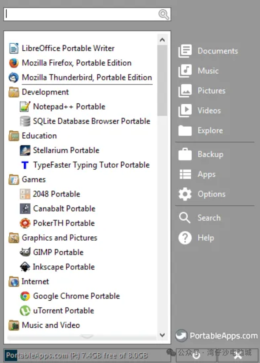Click the 2048 Portable tile icon
260x363 pixels.
pos(25,194)
